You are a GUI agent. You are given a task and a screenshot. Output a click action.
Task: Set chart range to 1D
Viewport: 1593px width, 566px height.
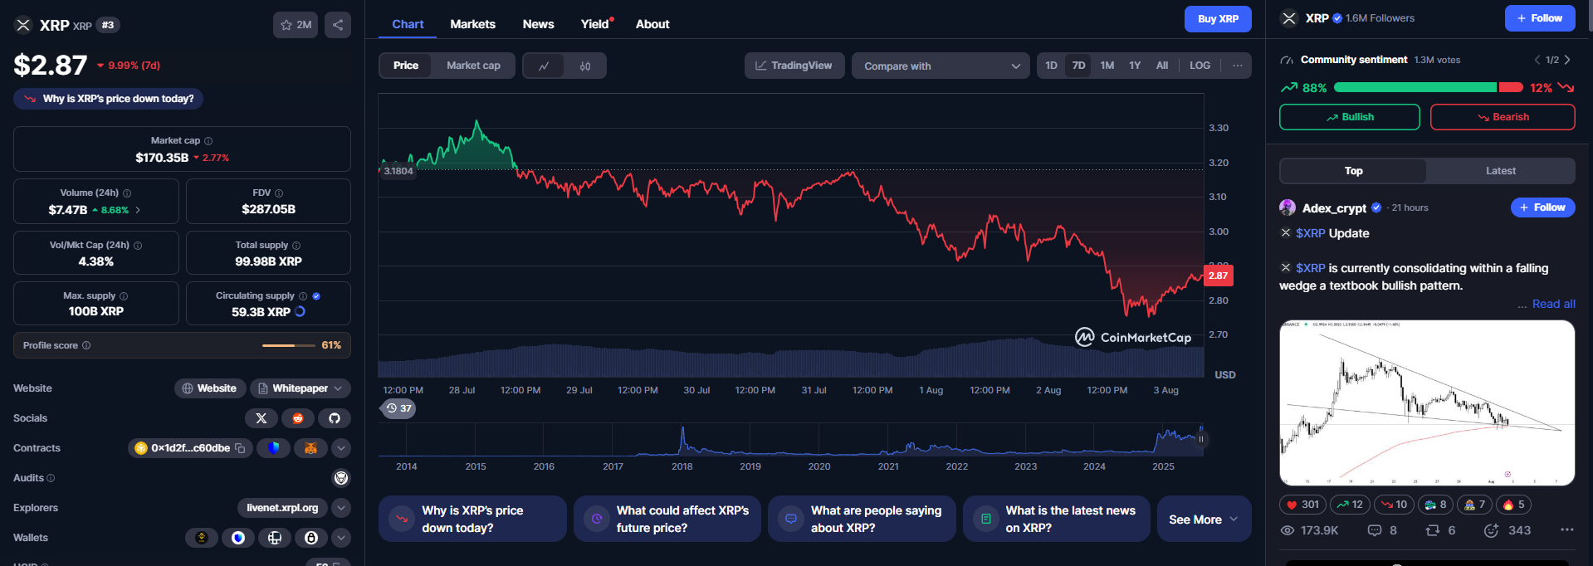tap(1051, 66)
